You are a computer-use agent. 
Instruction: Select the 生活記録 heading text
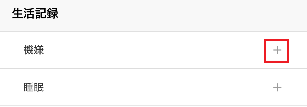point(35,14)
